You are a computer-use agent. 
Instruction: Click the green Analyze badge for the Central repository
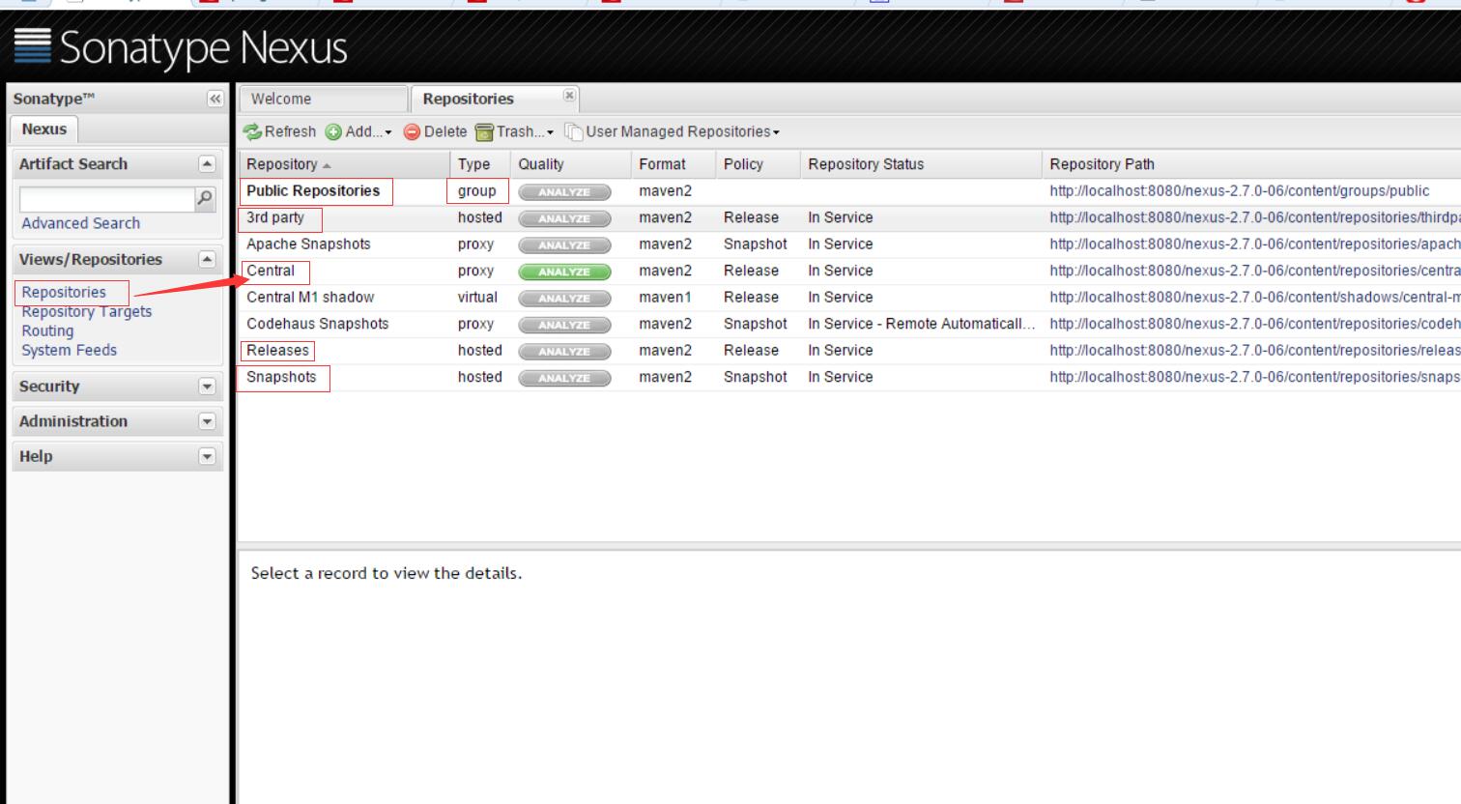tap(564, 272)
